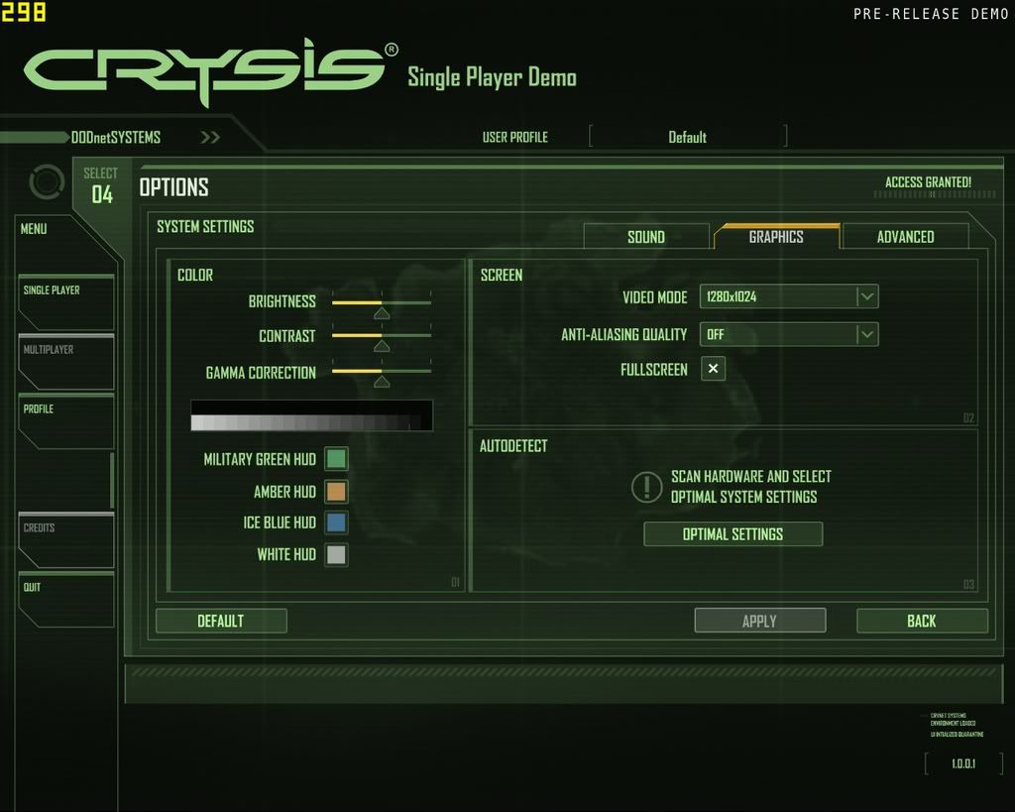Image resolution: width=1015 pixels, height=812 pixels.
Task: Click the Brightness slider handle
Action: 382,313
